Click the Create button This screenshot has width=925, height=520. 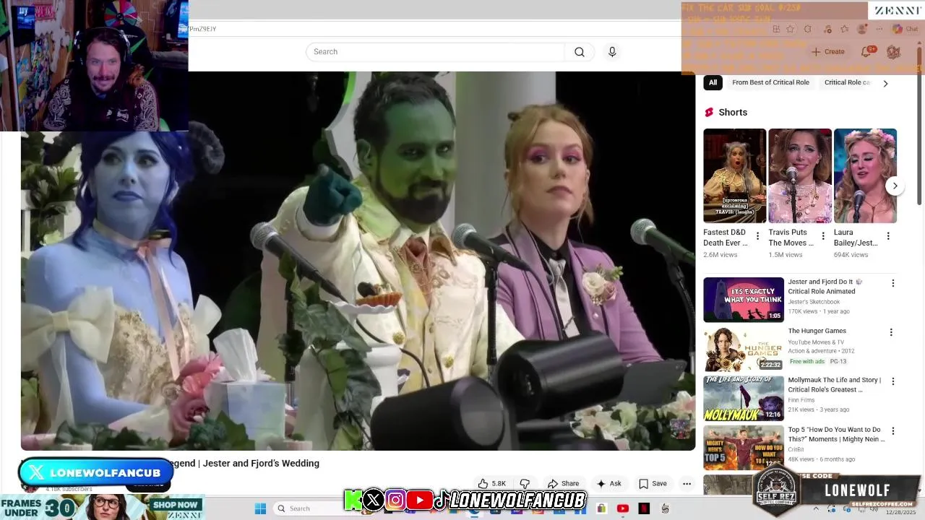point(828,52)
